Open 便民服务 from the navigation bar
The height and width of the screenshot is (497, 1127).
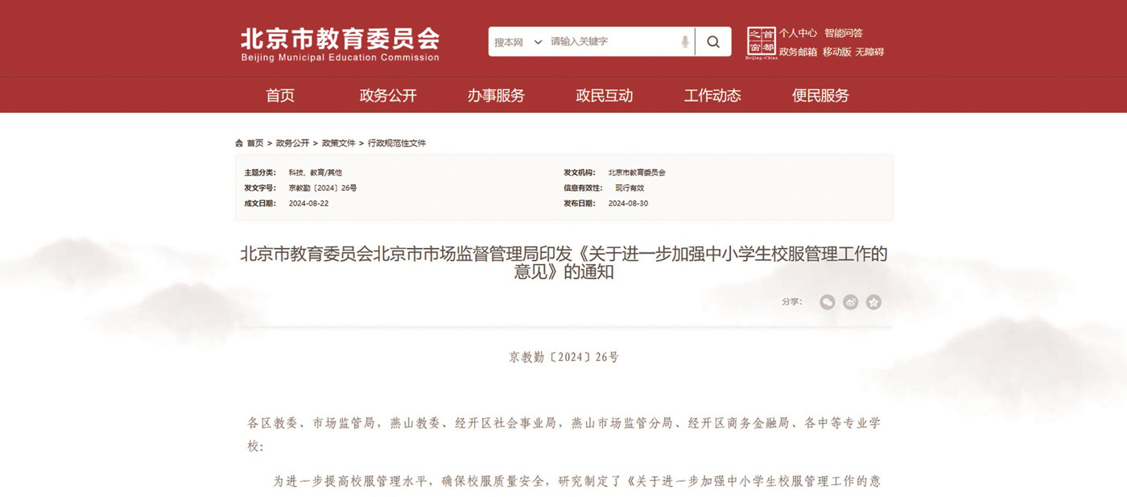(x=820, y=96)
